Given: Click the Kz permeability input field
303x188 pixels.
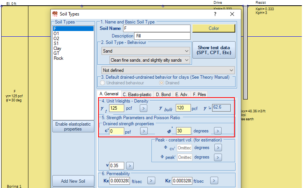Looking at the screenshot, I should pyautogui.click(x=182, y=181).
